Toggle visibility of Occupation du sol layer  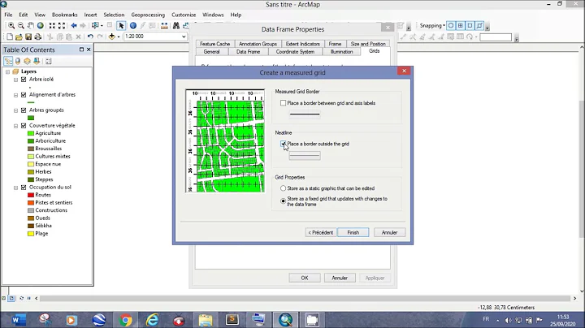click(24, 187)
